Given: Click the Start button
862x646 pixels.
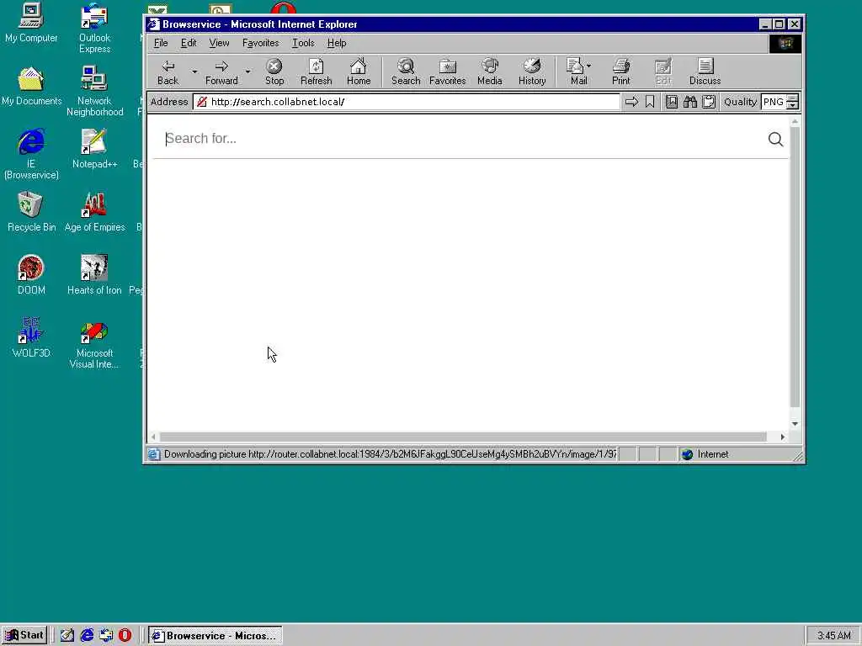Looking at the screenshot, I should click(x=24, y=636).
